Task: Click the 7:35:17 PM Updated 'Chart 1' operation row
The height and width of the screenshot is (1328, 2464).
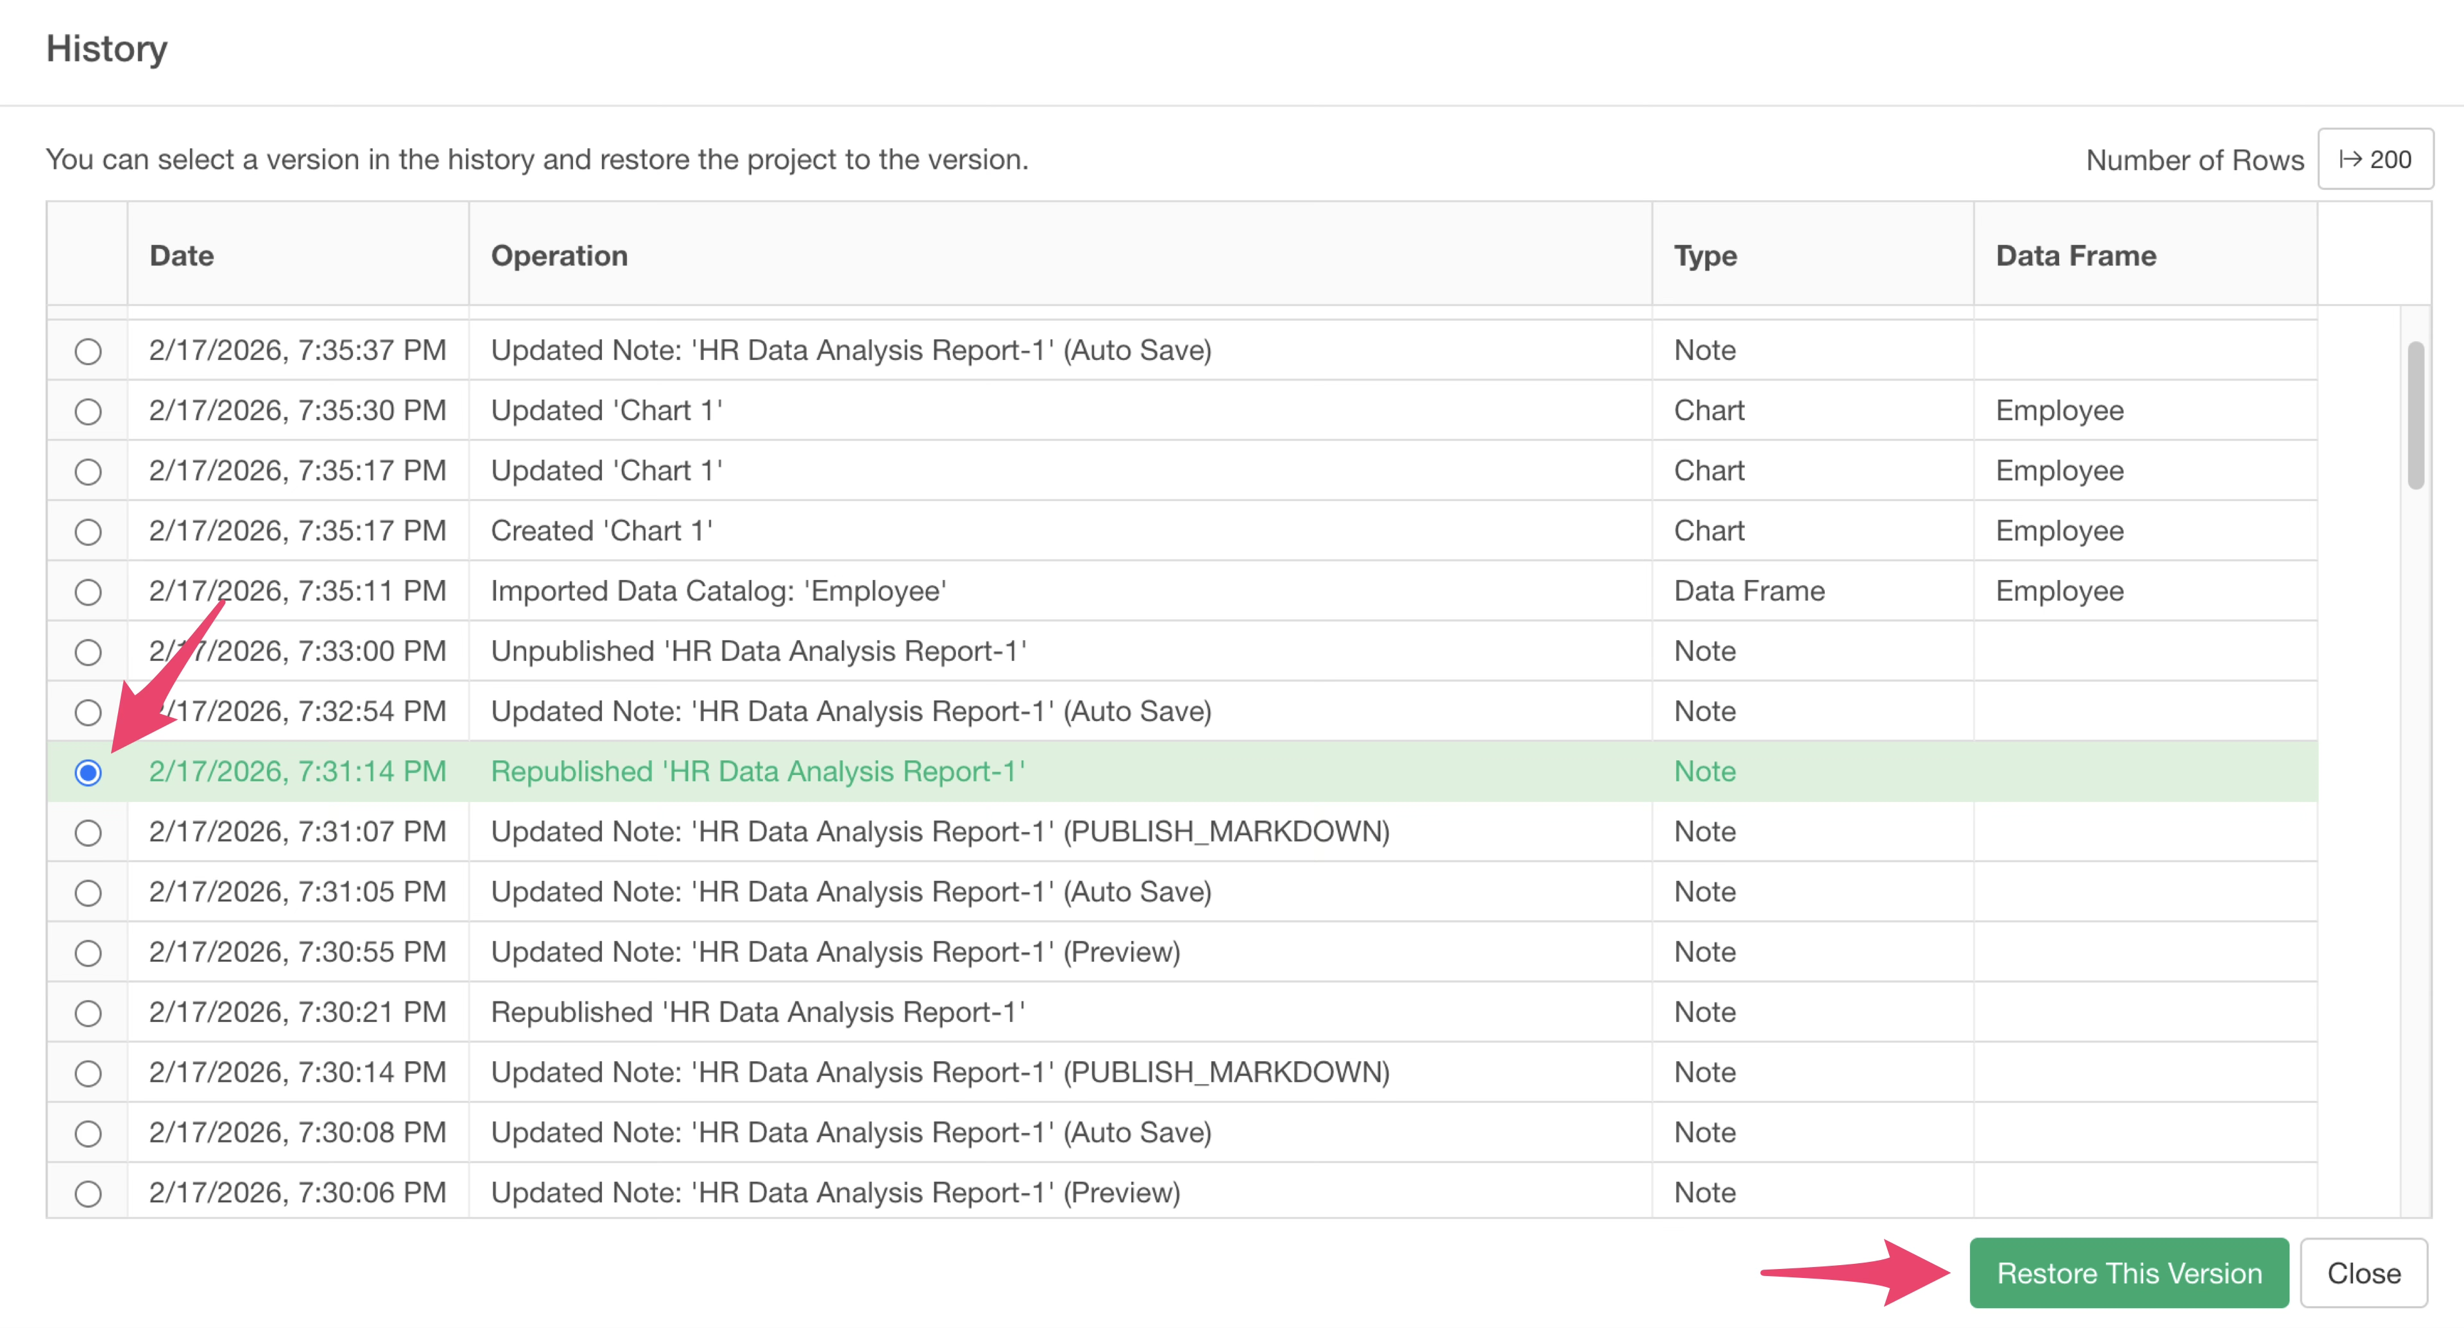Action: point(606,470)
